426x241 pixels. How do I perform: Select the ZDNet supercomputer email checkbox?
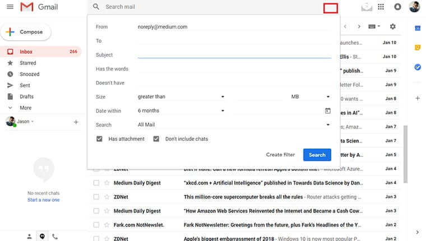point(96,197)
